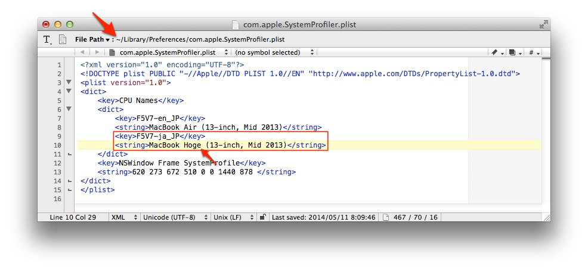Go to next document with forward arrow
Viewport: 588px width, 272px height.
[97, 52]
